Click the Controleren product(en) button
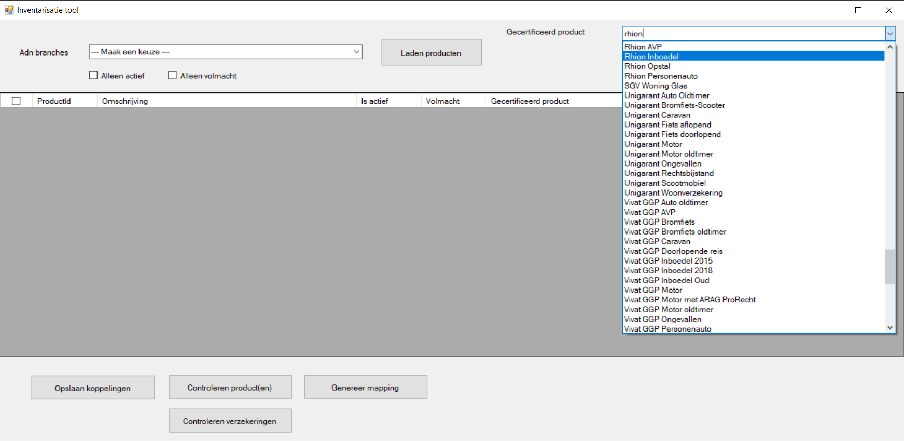 pyautogui.click(x=230, y=387)
